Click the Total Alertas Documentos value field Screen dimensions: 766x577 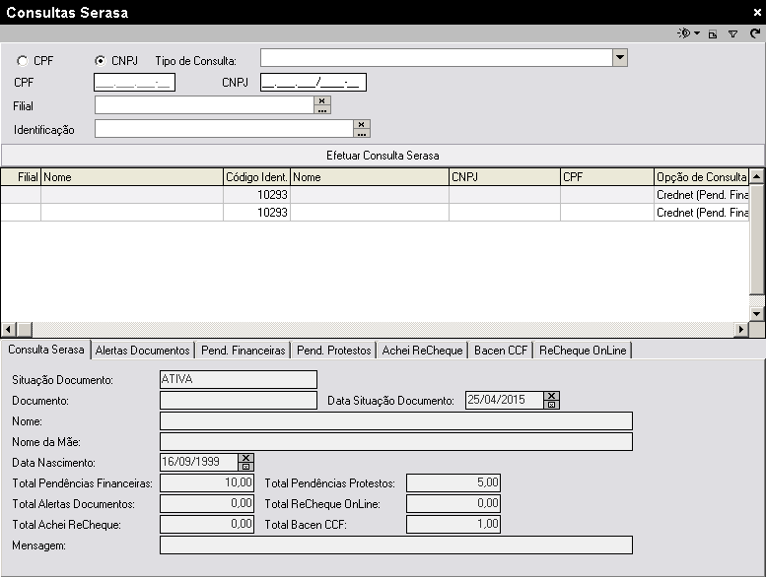(207, 503)
